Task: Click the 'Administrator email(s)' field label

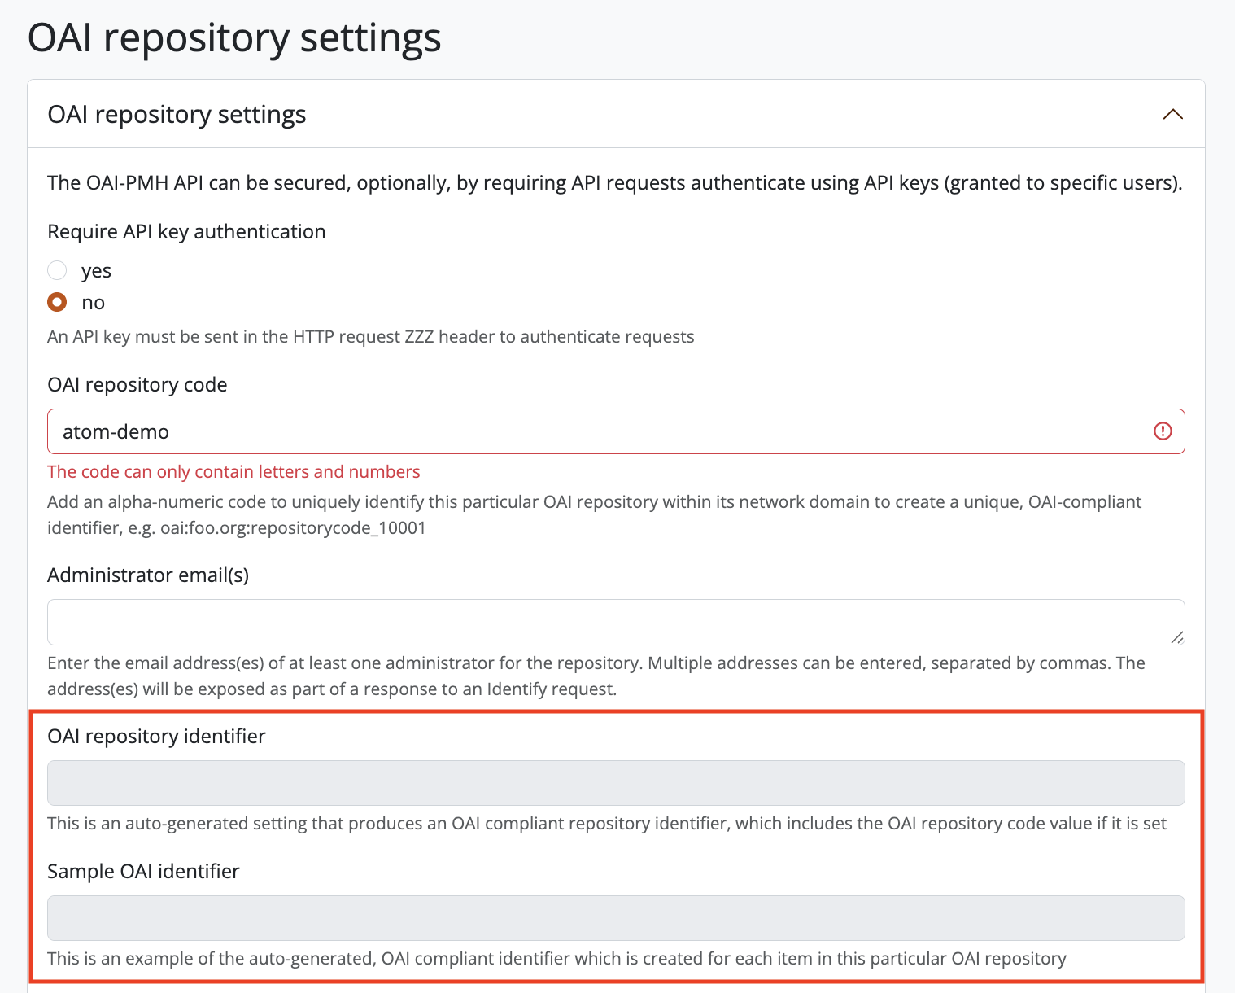Action: click(x=148, y=575)
